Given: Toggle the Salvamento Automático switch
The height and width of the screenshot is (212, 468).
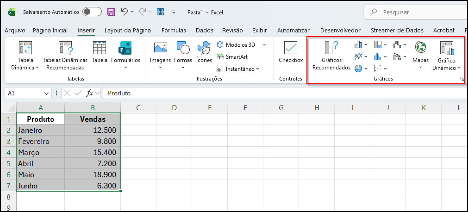Looking at the screenshot, I should click(x=92, y=12).
